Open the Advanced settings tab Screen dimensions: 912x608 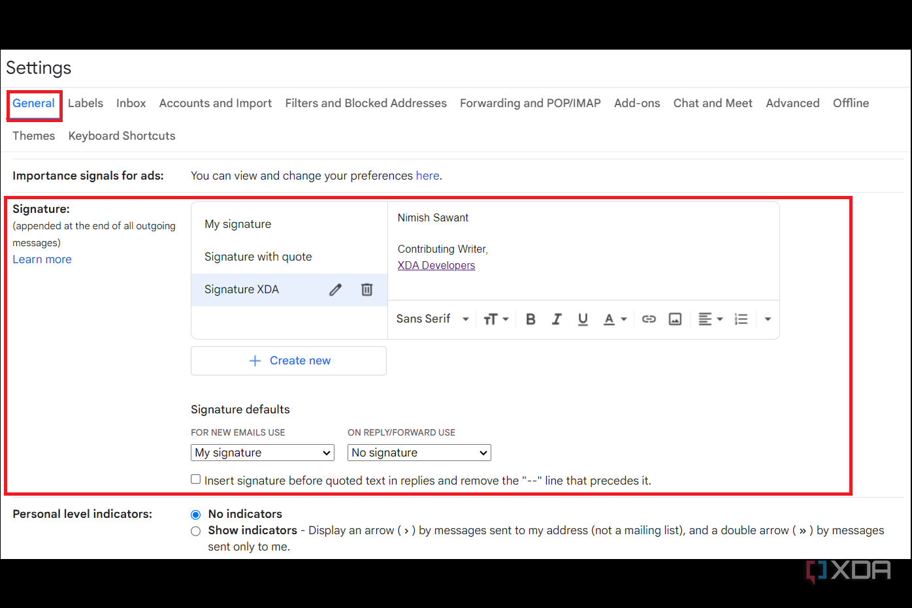tap(792, 103)
